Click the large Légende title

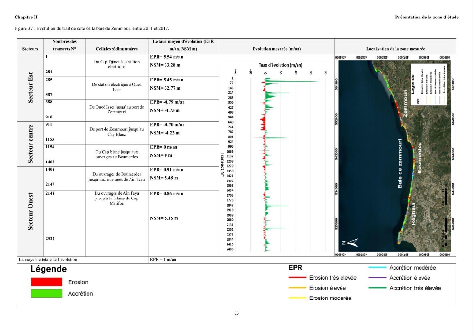point(49,269)
